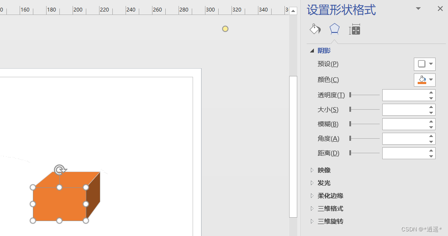Open the task pane options dropdown arrow

tap(418, 9)
